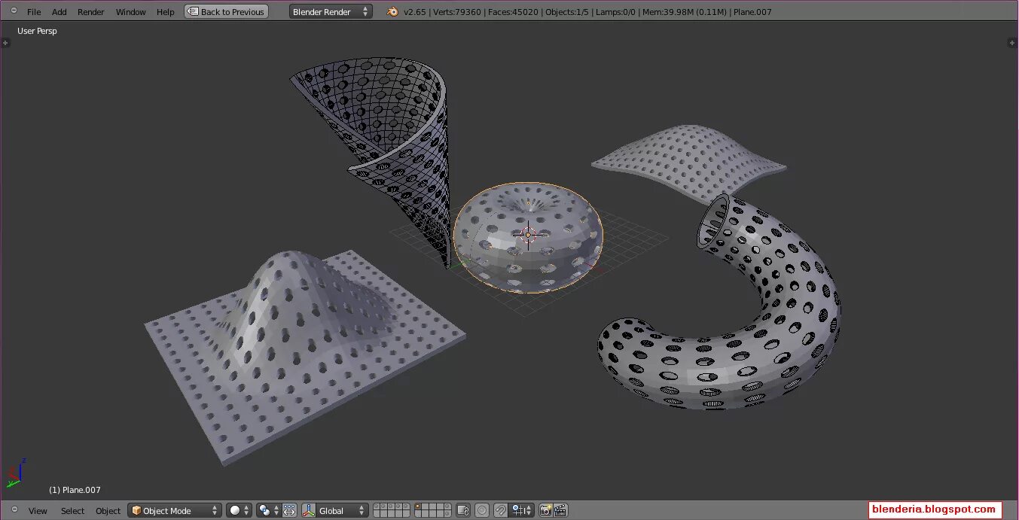
Task: Toggle the 3D manipulator axis icon
Action: pos(309,510)
